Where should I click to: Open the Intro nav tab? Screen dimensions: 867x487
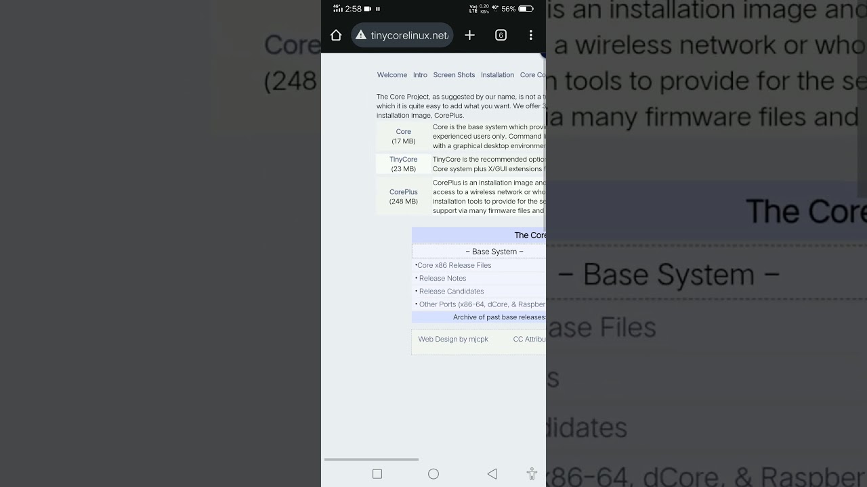tap(420, 75)
